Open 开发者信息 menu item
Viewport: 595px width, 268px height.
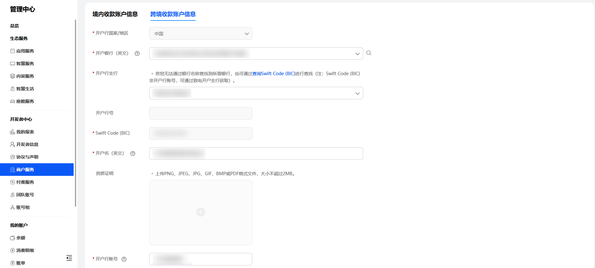click(x=27, y=144)
